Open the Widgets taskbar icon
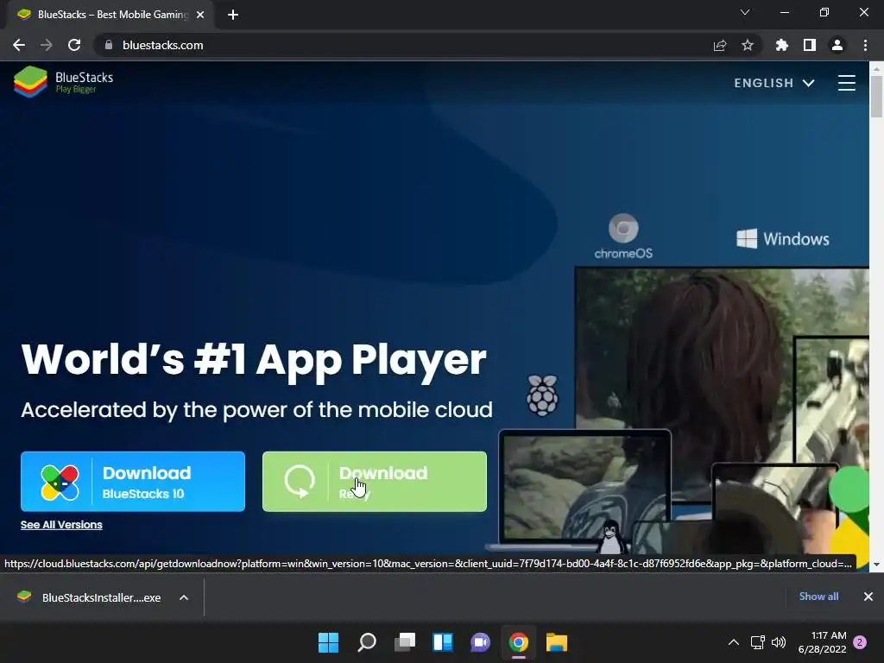 (443, 642)
